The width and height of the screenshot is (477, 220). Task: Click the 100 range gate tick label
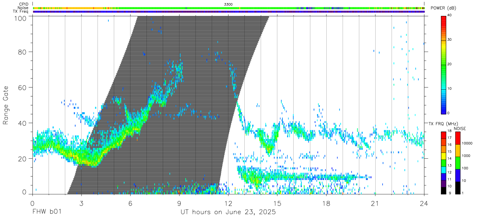tap(20, 18)
